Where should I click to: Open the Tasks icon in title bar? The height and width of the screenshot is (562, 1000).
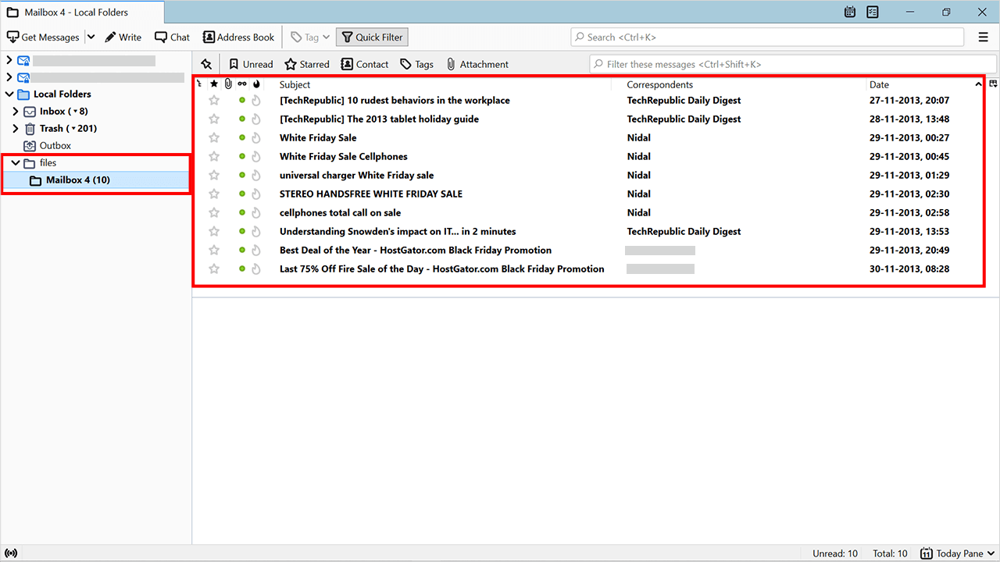[873, 12]
